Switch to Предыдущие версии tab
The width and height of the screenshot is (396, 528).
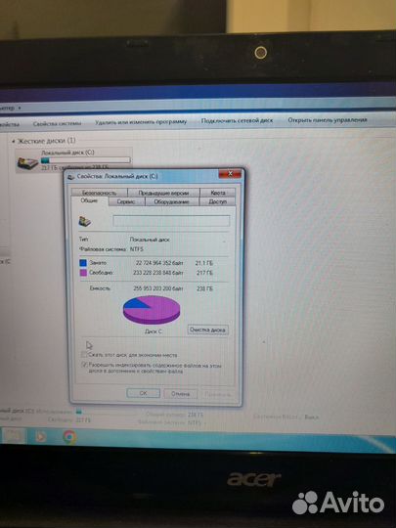click(x=163, y=193)
